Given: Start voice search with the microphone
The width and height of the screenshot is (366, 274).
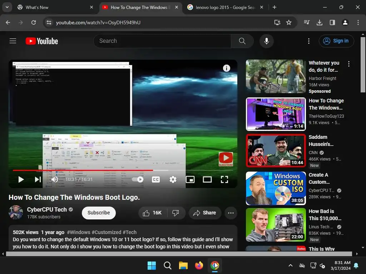Looking at the screenshot, I should click(x=266, y=41).
